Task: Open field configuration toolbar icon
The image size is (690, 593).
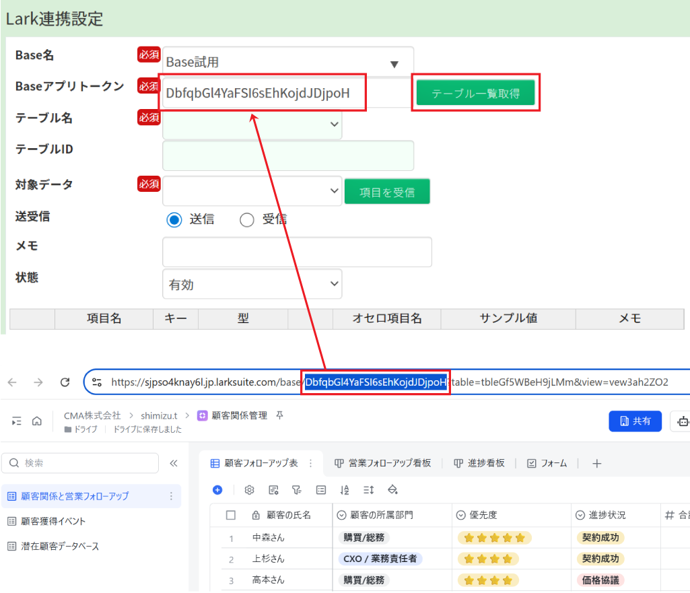Action: [273, 489]
